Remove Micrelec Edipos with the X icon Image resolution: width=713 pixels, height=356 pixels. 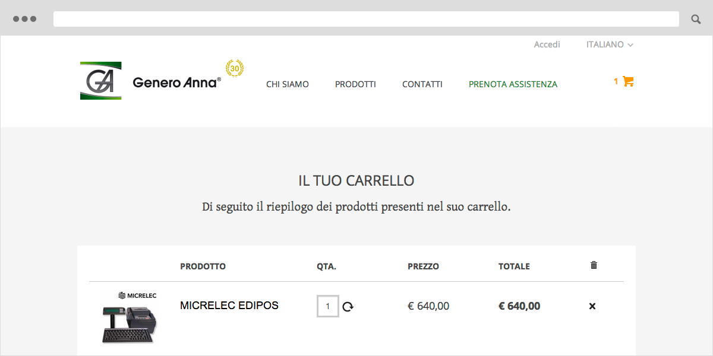(592, 306)
